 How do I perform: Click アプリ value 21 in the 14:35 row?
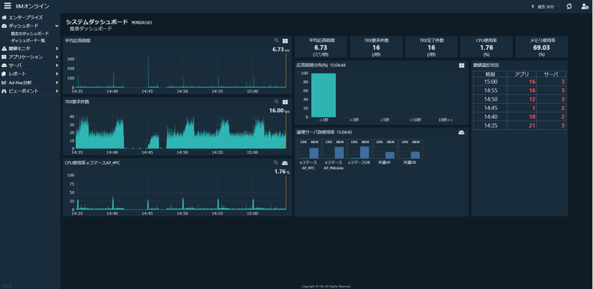(x=532, y=126)
